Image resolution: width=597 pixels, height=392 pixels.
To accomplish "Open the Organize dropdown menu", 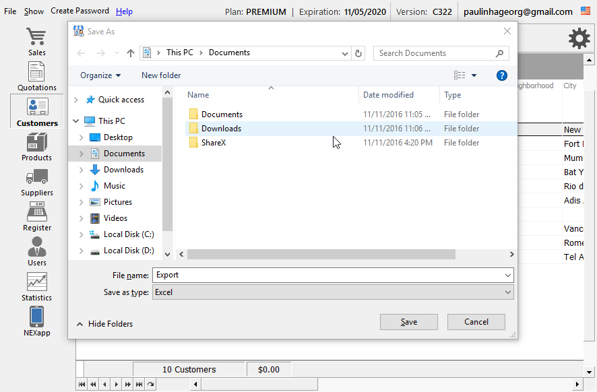I will coord(100,75).
